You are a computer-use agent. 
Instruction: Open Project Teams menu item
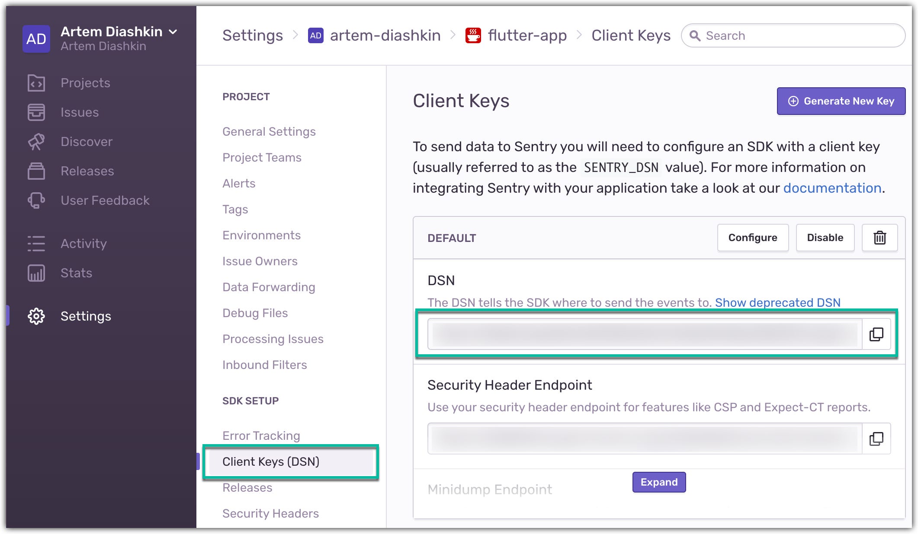262,158
